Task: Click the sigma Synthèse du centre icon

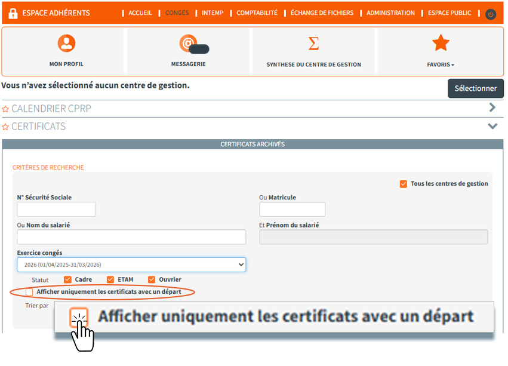Action: pyautogui.click(x=313, y=43)
